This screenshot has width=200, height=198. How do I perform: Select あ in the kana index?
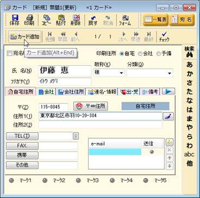190,65
